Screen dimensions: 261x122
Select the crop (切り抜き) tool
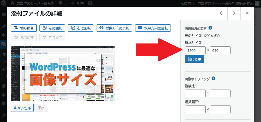(24, 28)
